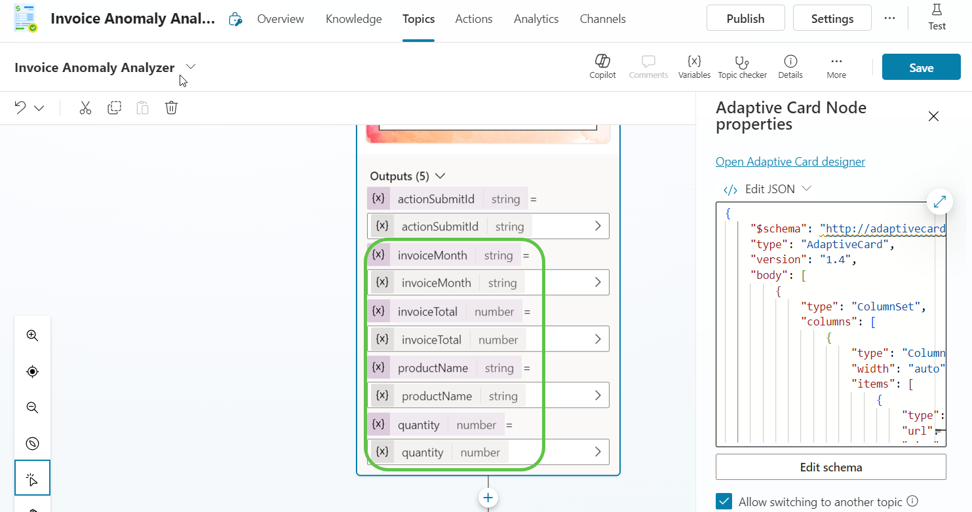Open Adaptive Card designer link

pyautogui.click(x=790, y=162)
